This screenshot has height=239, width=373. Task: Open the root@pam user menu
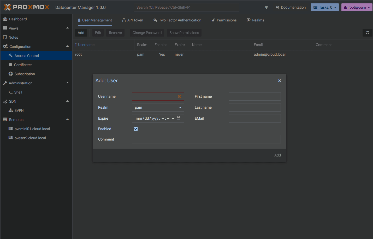click(x=357, y=7)
